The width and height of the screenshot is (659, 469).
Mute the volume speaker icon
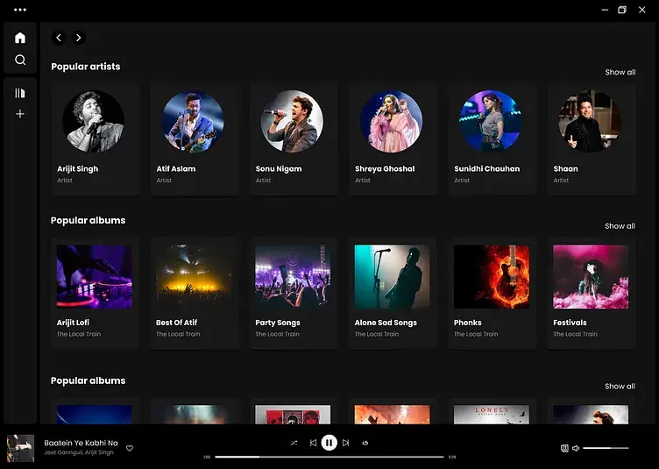576,448
